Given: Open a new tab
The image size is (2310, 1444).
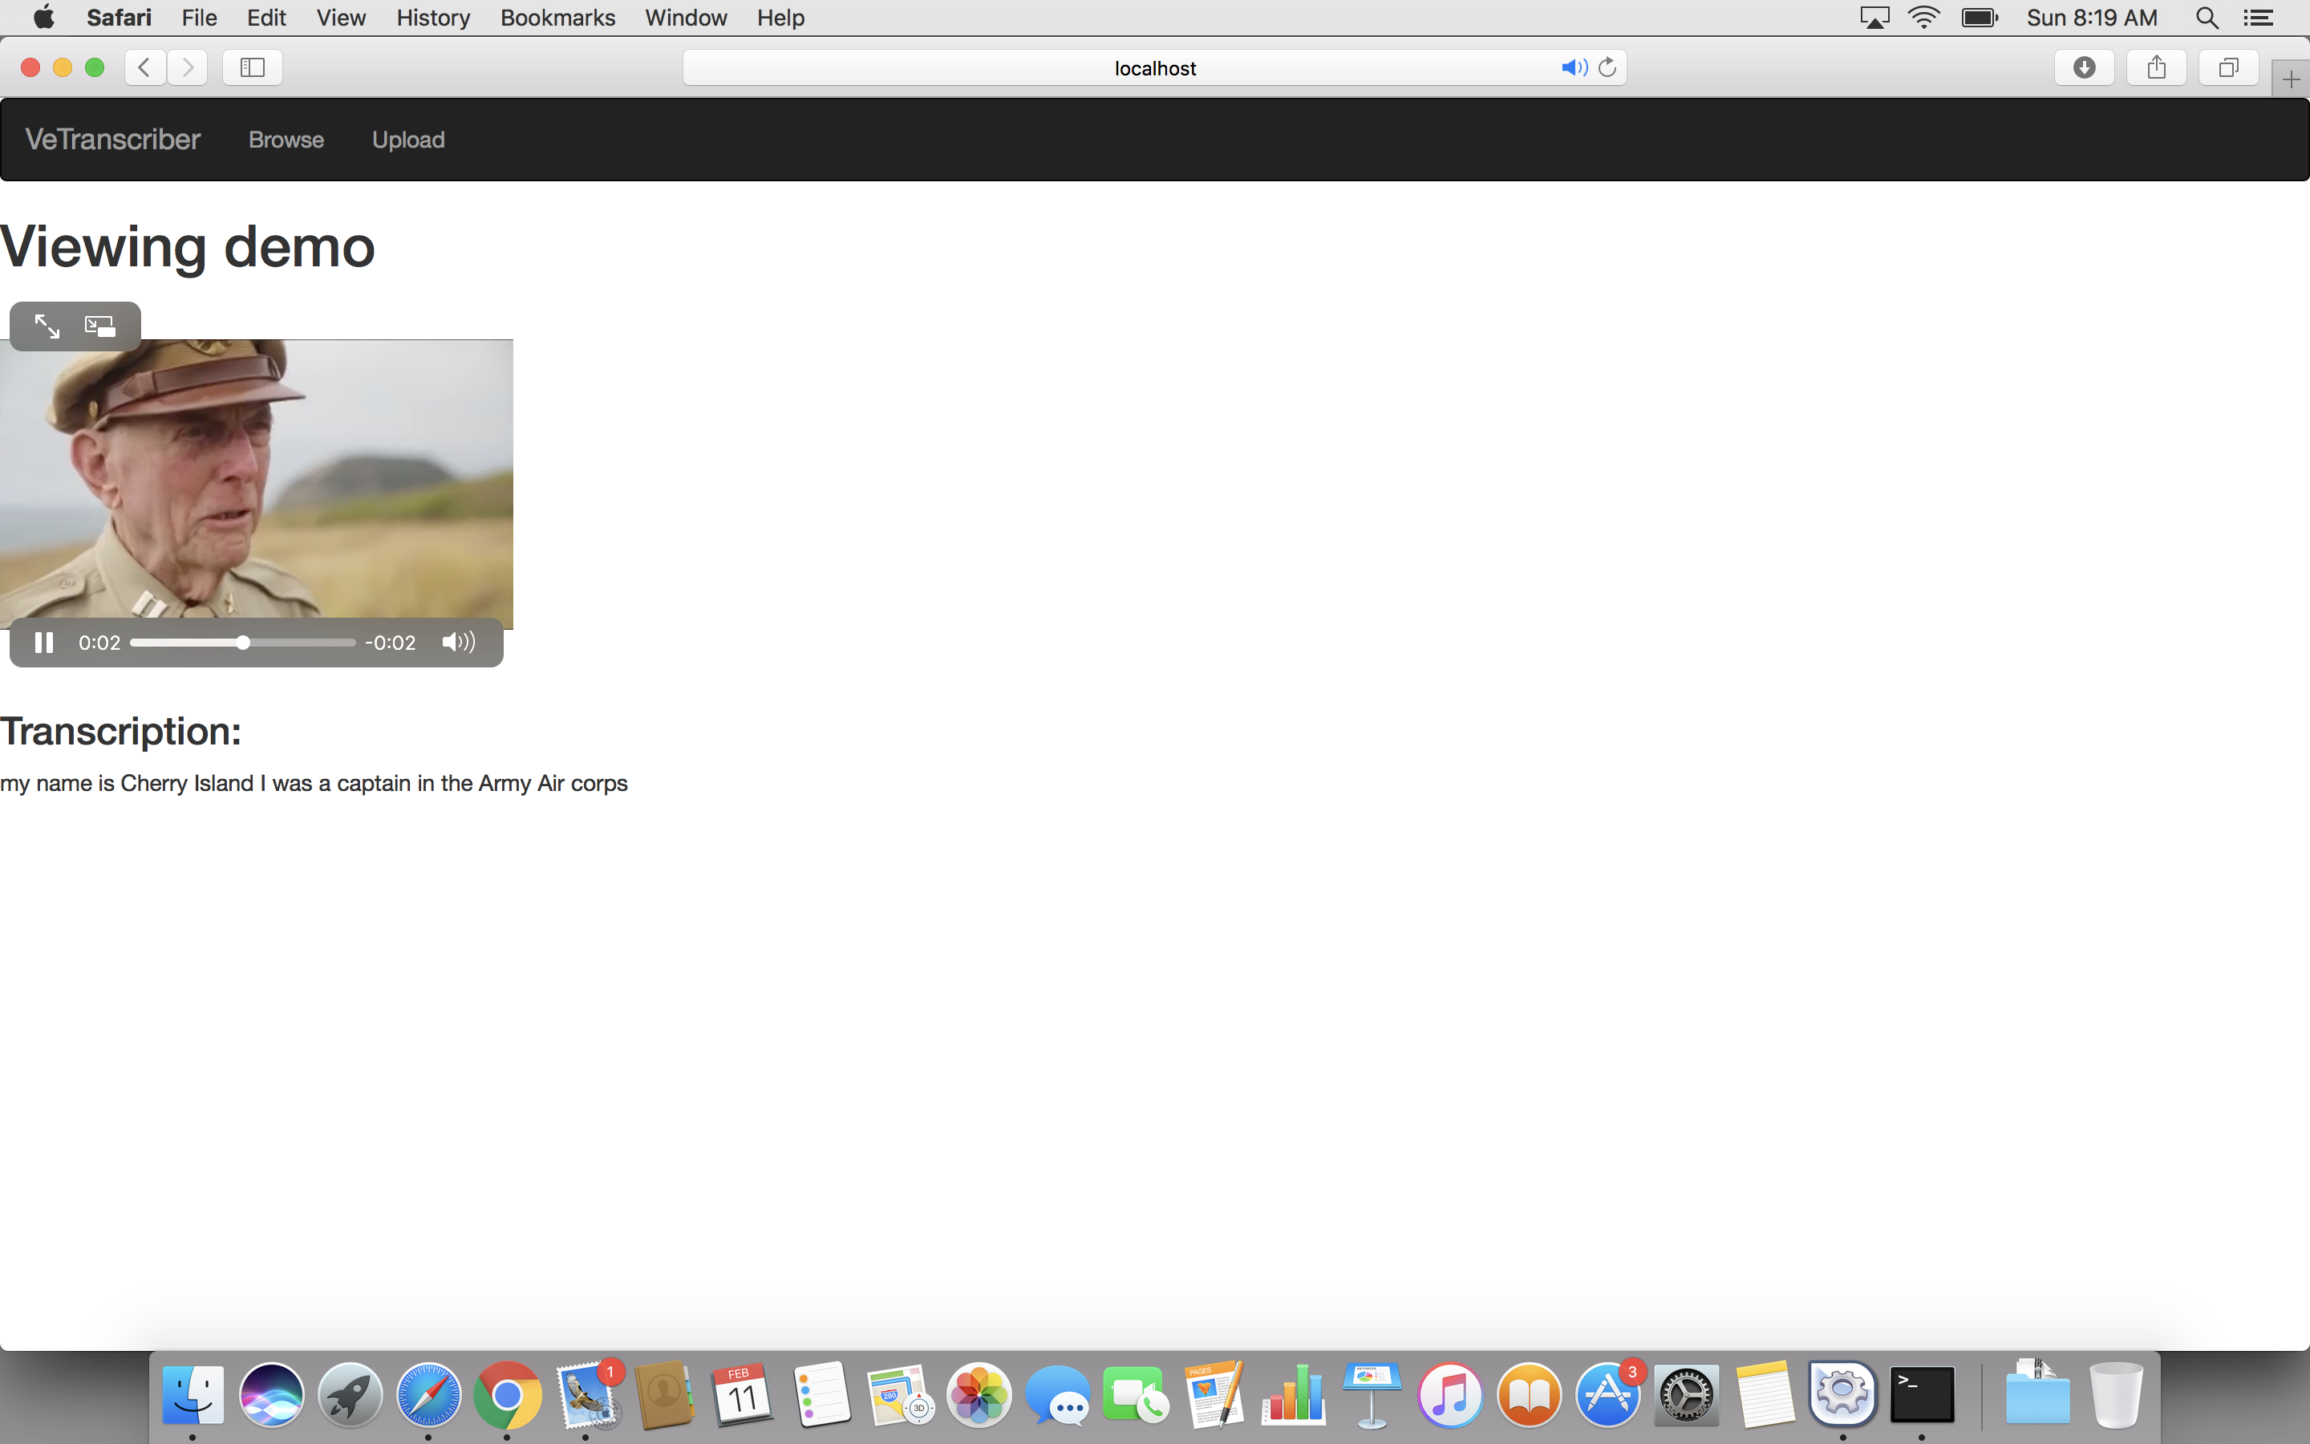Looking at the screenshot, I should point(2291,80).
